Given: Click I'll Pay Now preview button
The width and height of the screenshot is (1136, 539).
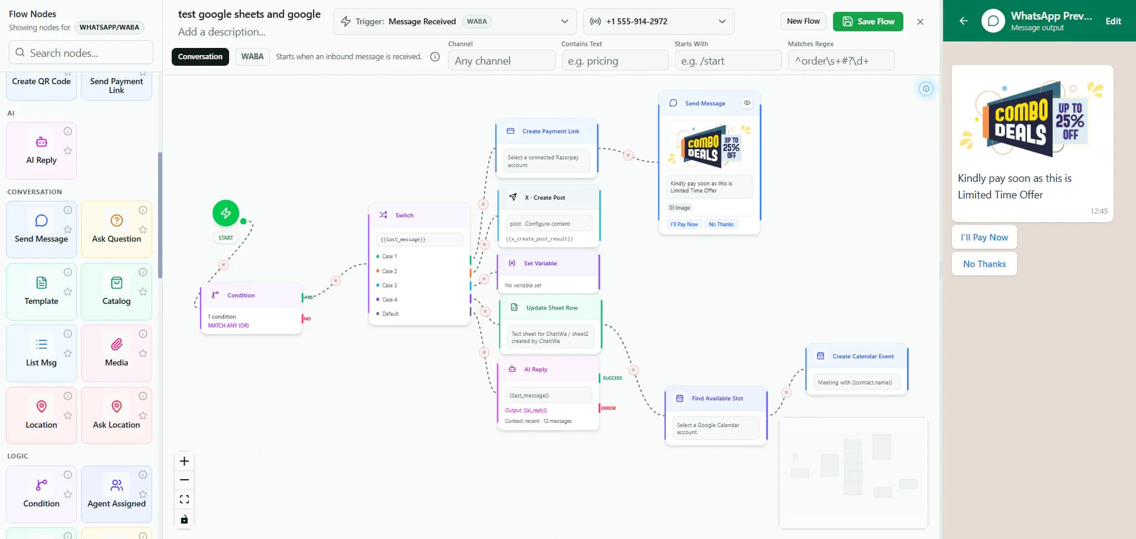Looking at the screenshot, I should pyautogui.click(x=984, y=237).
